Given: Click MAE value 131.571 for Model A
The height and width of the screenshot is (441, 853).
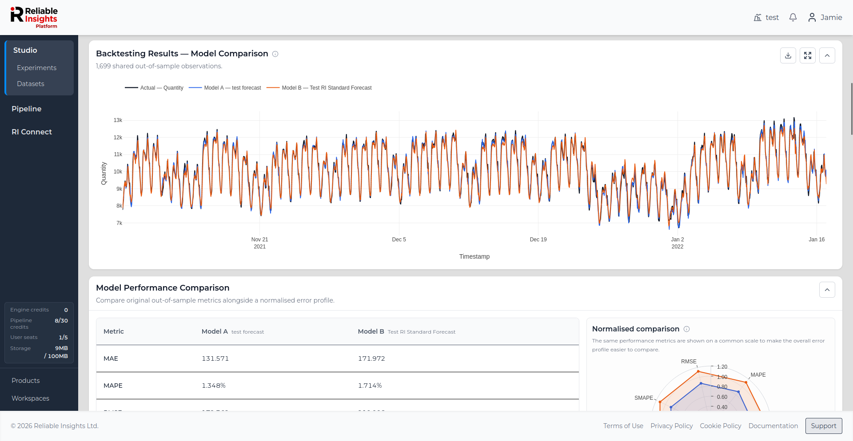Looking at the screenshot, I should (215, 358).
